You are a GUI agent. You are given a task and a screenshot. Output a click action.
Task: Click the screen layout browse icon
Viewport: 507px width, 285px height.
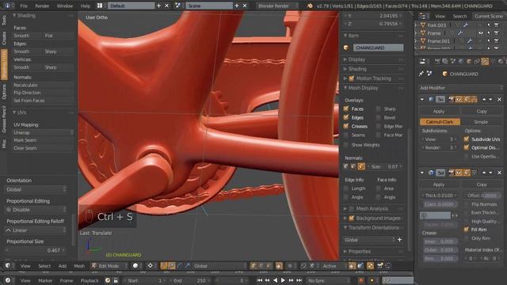[x=100, y=6]
